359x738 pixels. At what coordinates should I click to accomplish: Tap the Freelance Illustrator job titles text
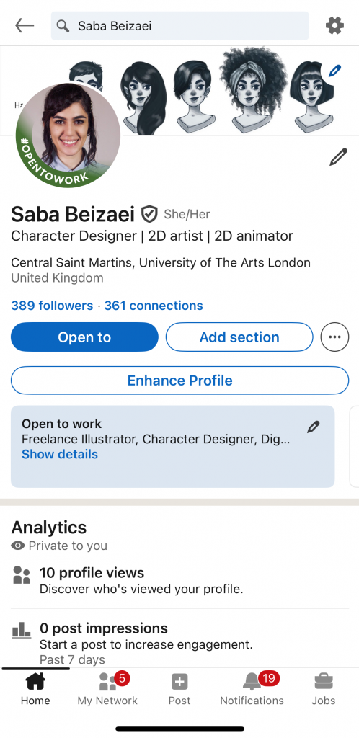point(156,440)
